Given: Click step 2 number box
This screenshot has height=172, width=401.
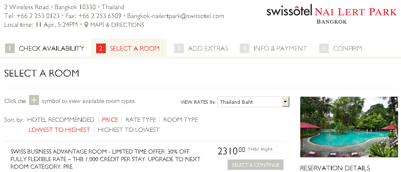Looking at the screenshot, I should point(101,49).
